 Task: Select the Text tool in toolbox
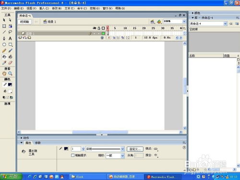click(10, 38)
